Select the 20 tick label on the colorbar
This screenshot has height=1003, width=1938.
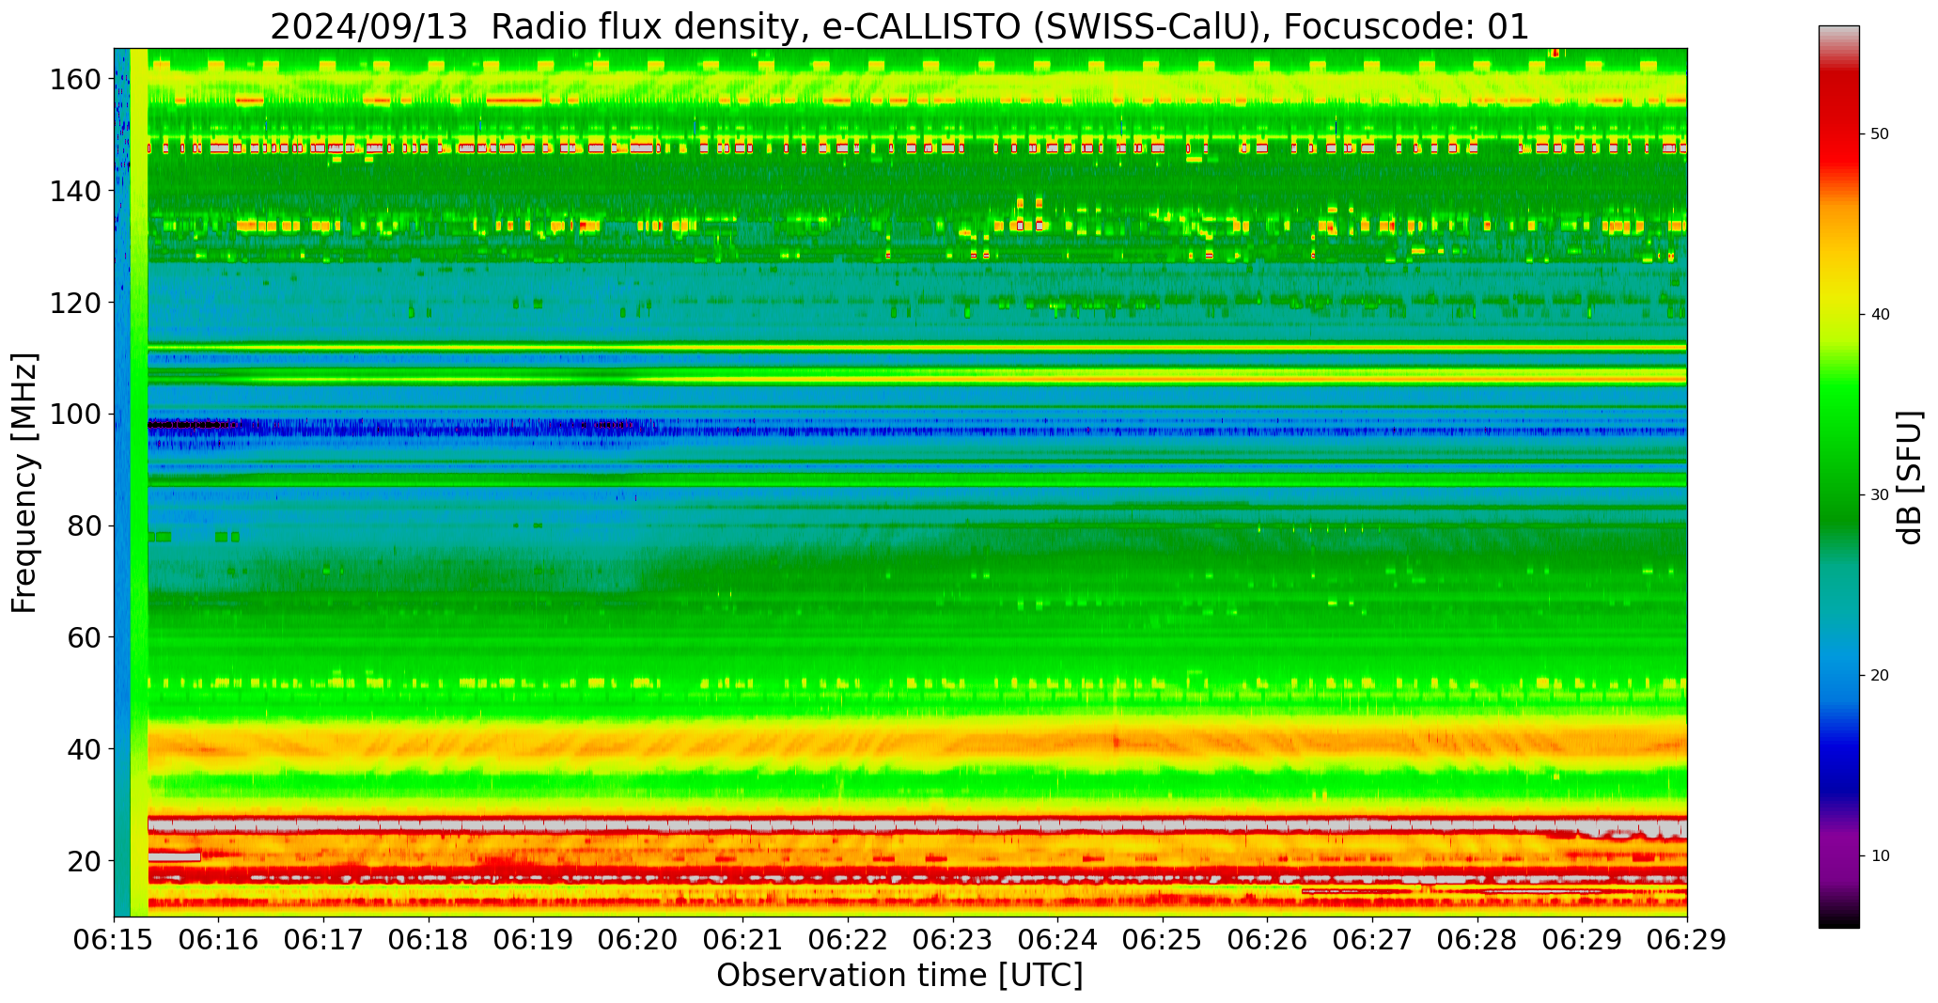pos(1880,675)
